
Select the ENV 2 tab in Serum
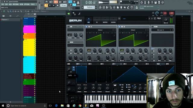pyautogui.click(x=90, y=64)
